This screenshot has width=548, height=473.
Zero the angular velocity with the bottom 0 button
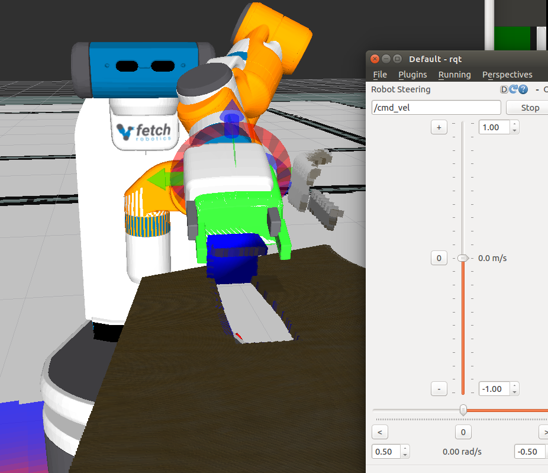[463, 432]
